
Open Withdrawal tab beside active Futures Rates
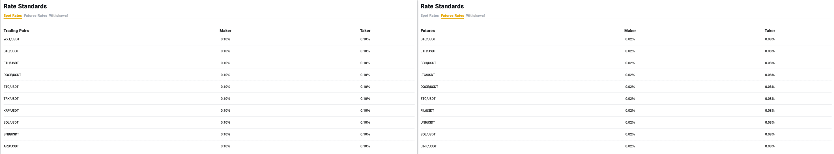click(475, 16)
